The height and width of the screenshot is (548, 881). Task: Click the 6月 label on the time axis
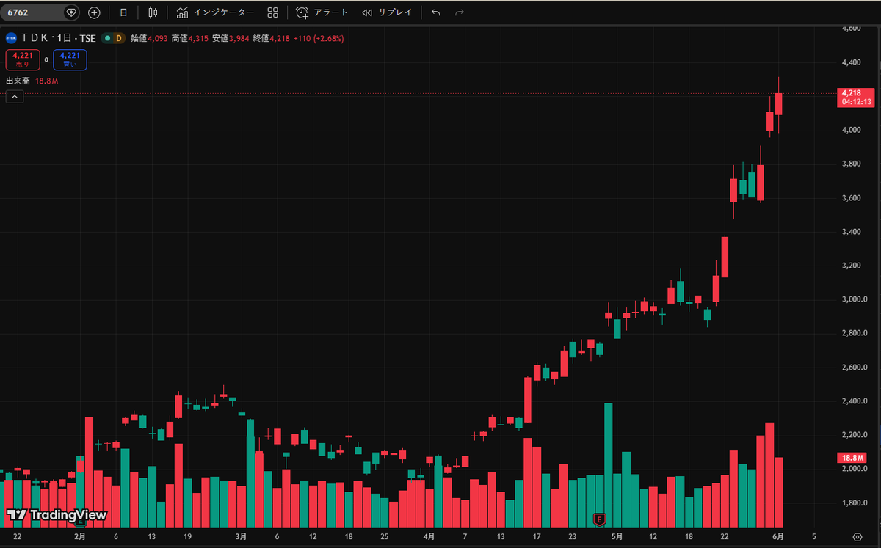[x=777, y=536]
